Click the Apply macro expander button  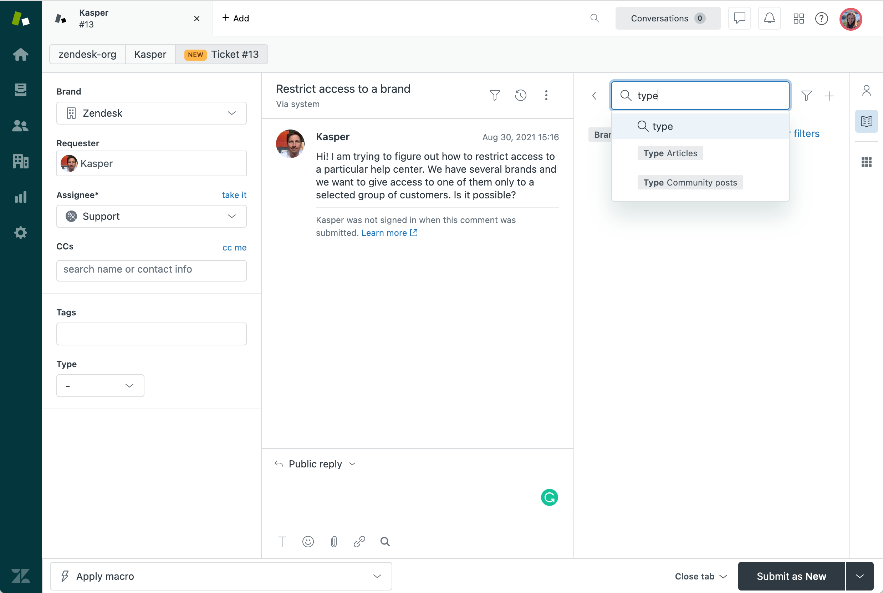pos(378,576)
